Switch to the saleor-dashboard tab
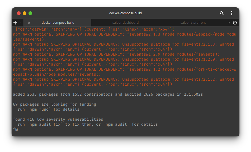The image size is (251, 152). coord(125,23)
